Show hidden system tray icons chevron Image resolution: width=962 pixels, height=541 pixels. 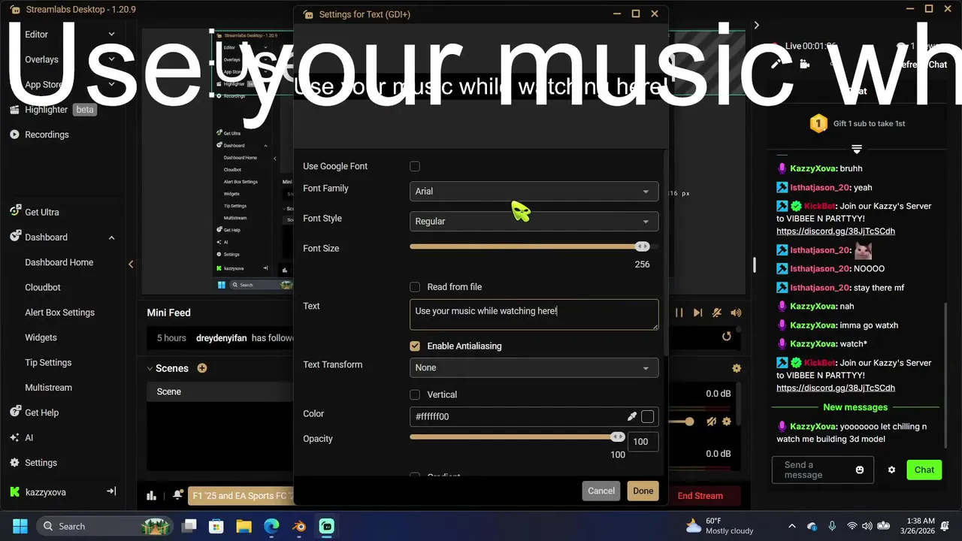pos(791,526)
